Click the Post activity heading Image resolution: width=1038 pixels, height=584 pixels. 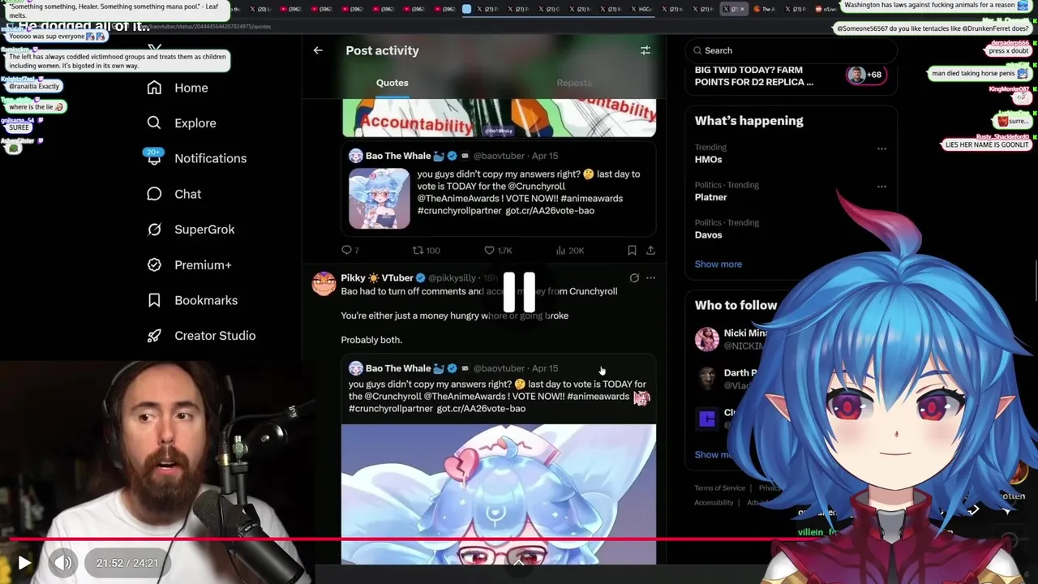click(382, 50)
